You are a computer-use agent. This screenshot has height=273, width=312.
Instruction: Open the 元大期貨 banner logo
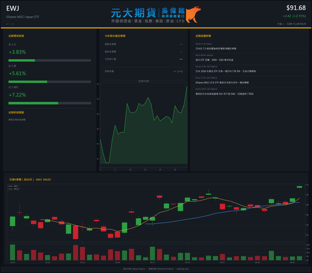(x=156, y=15)
